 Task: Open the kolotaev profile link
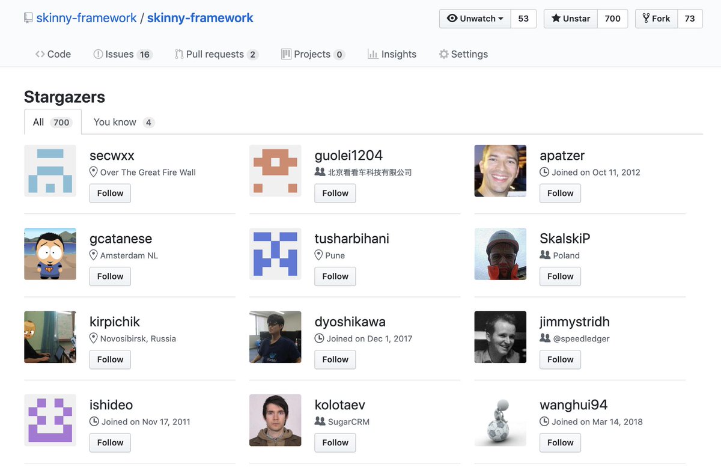340,405
